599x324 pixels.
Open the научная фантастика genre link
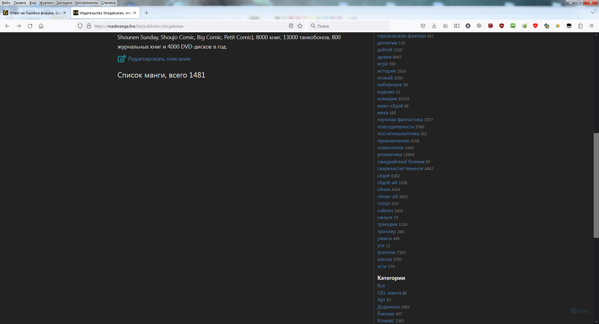pos(400,120)
